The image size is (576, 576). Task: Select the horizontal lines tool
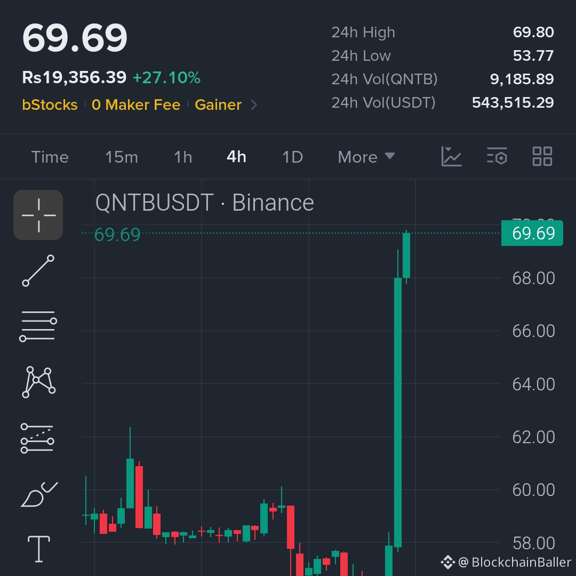point(38,326)
